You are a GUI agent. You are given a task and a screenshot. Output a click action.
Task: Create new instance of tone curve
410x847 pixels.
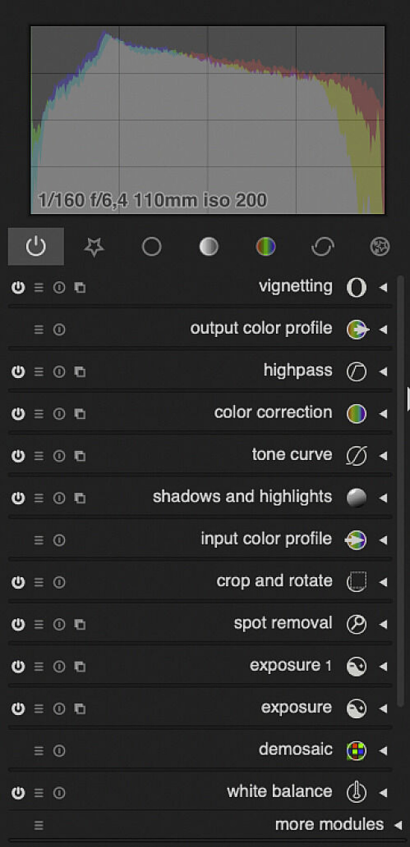tap(80, 456)
